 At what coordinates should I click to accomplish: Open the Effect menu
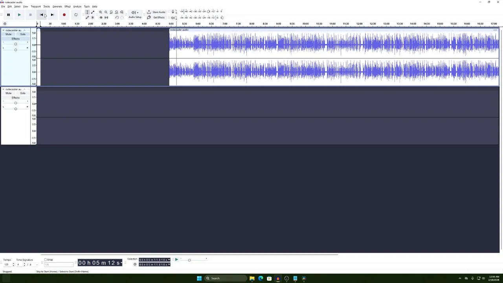(x=68, y=7)
